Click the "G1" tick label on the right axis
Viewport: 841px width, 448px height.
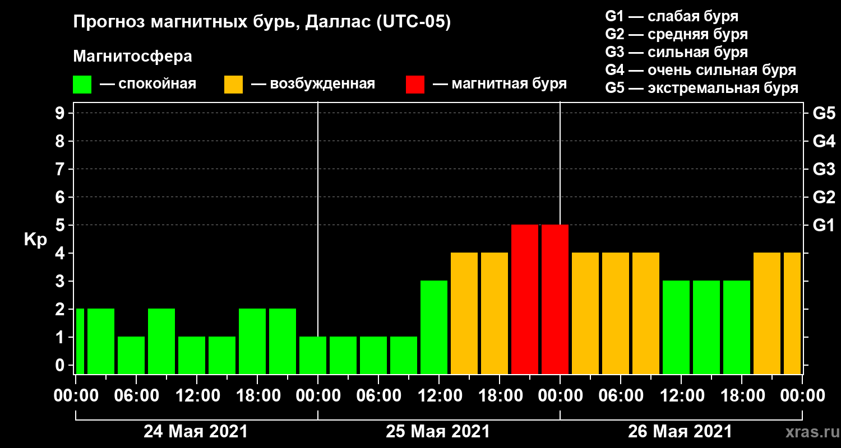coord(824,225)
